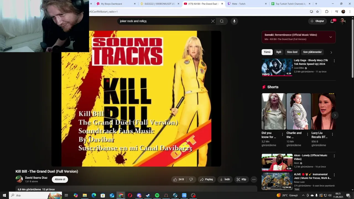Click the İndir download button
The image size is (354, 199).
click(225, 179)
